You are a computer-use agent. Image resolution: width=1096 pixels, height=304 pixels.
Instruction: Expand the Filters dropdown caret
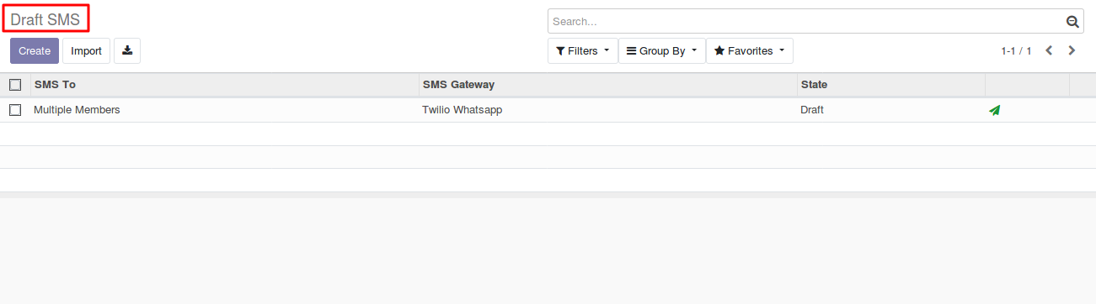[606, 51]
